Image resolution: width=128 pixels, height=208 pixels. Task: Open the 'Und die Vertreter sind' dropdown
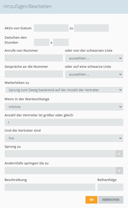[x=64, y=138]
